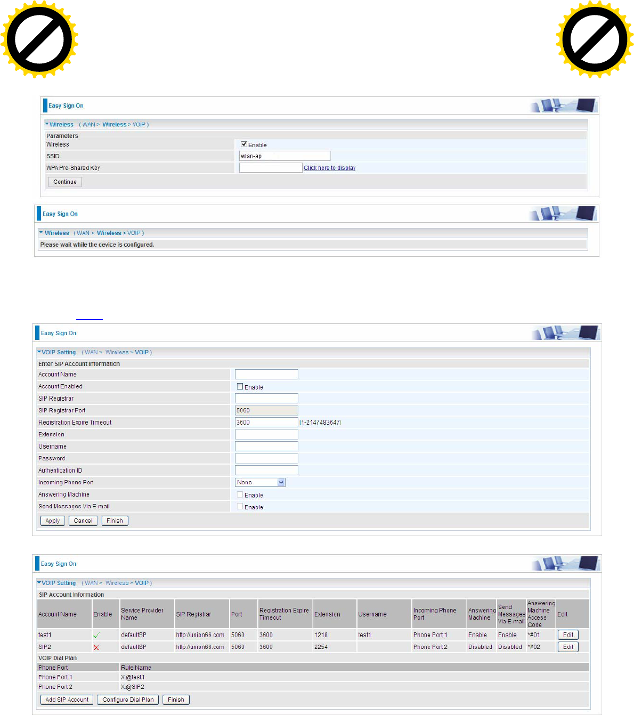Screen dimensions: 634x715
Task: Click the Account Name input field
Action: [x=266, y=375]
